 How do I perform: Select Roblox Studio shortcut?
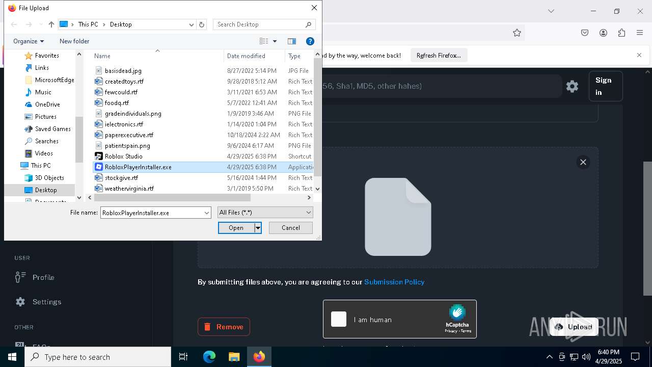pyautogui.click(x=123, y=156)
